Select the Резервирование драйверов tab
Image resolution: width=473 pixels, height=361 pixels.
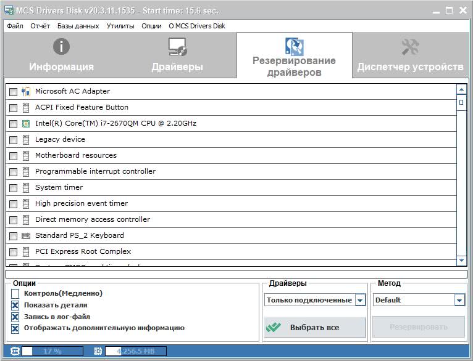[x=295, y=55]
